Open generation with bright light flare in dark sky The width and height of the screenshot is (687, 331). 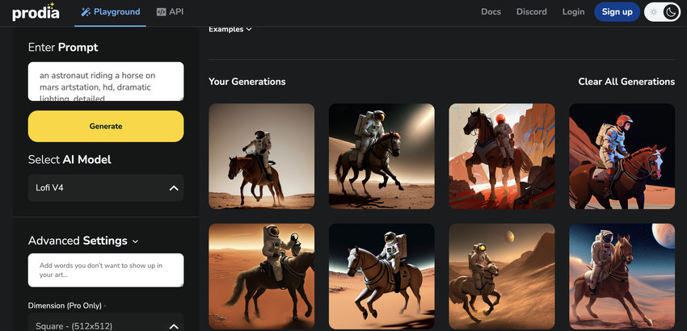pyautogui.click(x=381, y=157)
